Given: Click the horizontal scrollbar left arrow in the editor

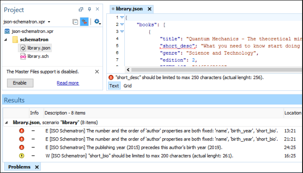Looking at the screenshot, I should pos(128,70).
